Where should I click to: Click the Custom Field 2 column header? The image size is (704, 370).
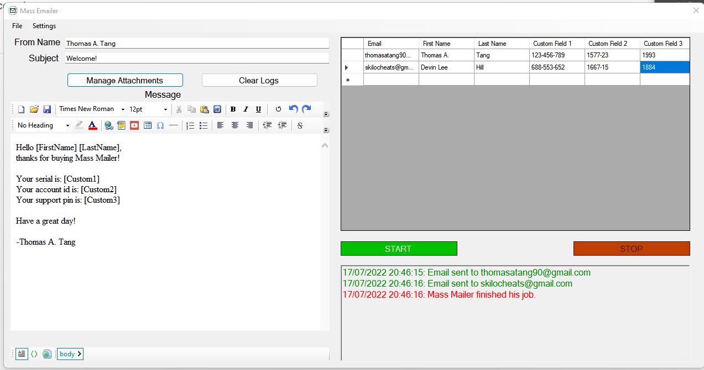[x=612, y=43]
